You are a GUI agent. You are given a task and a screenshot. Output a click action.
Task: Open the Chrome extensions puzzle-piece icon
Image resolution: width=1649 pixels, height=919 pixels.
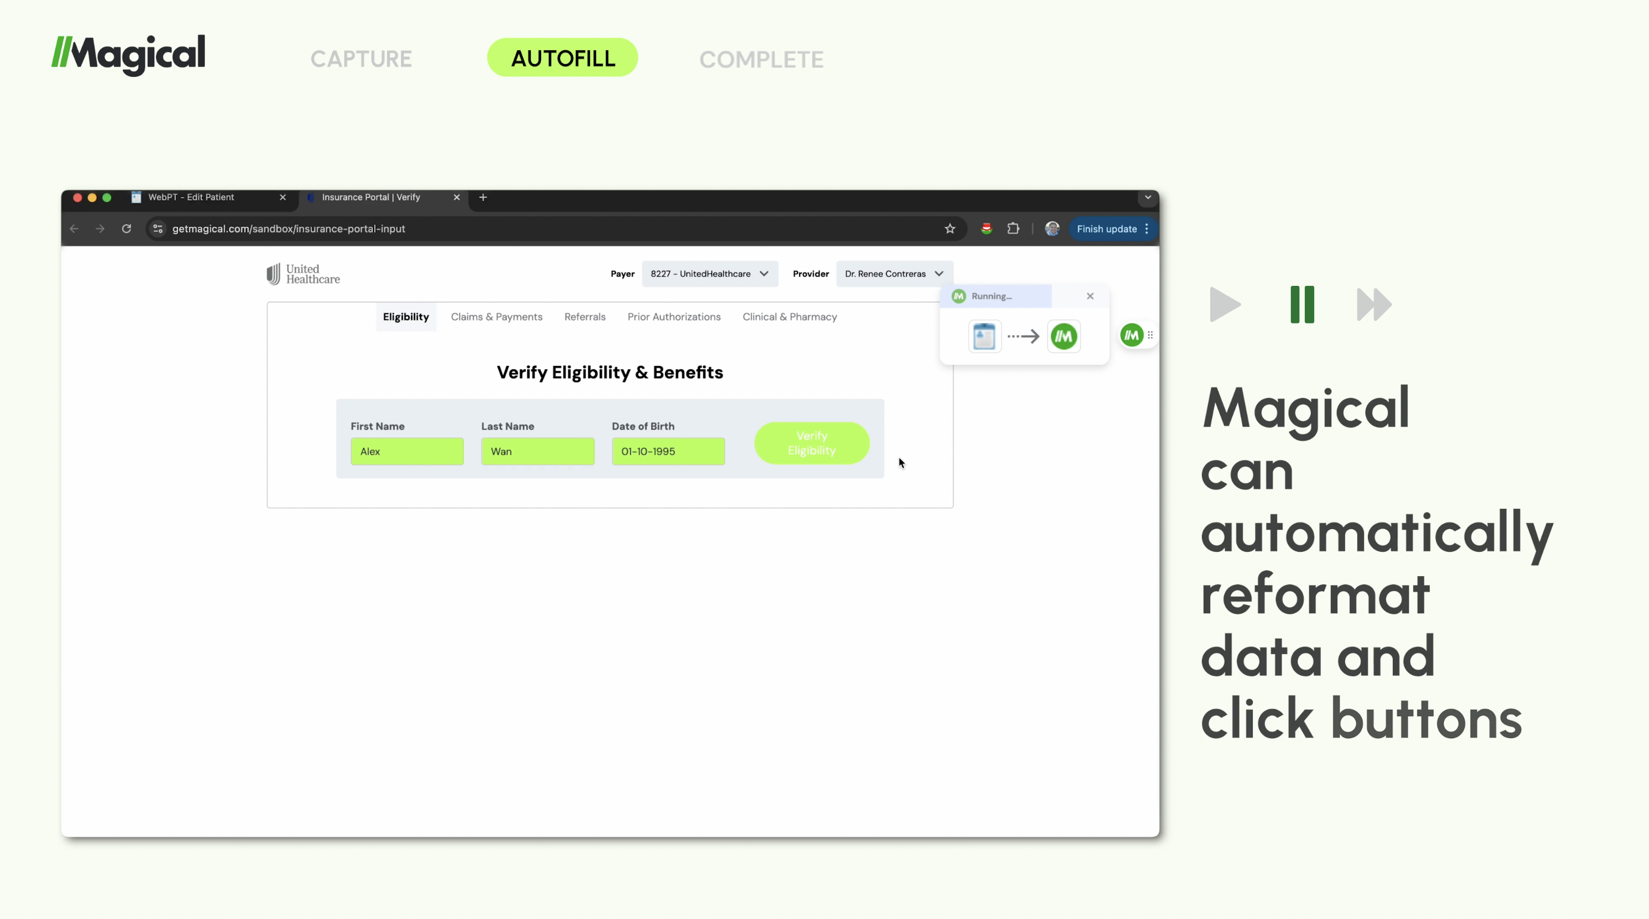1013,228
